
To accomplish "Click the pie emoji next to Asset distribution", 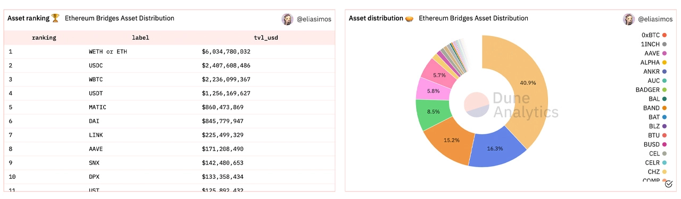I will (x=409, y=19).
